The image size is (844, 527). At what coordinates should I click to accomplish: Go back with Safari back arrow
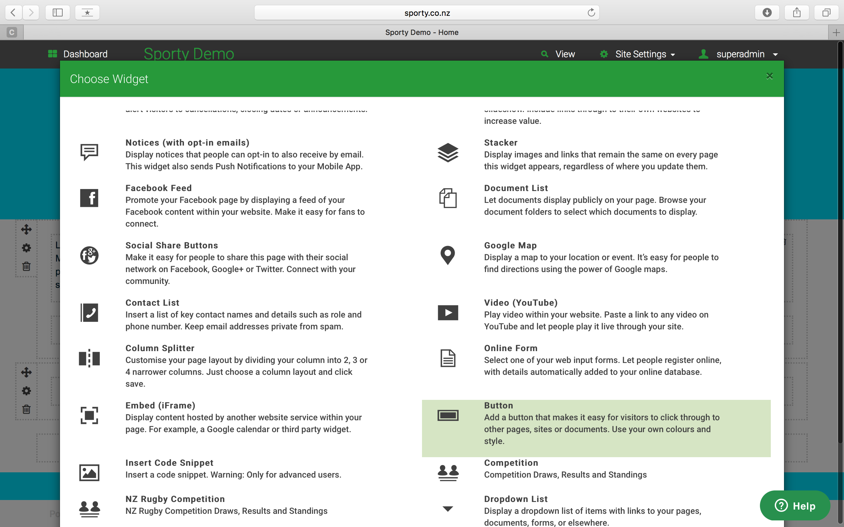[x=13, y=13]
